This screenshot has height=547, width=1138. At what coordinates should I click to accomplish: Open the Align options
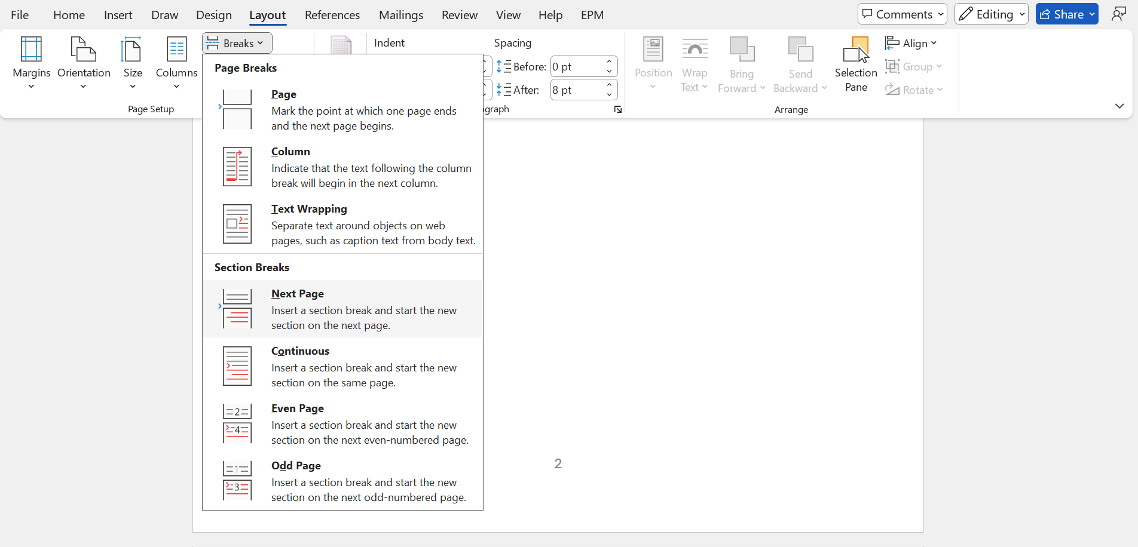(x=912, y=43)
